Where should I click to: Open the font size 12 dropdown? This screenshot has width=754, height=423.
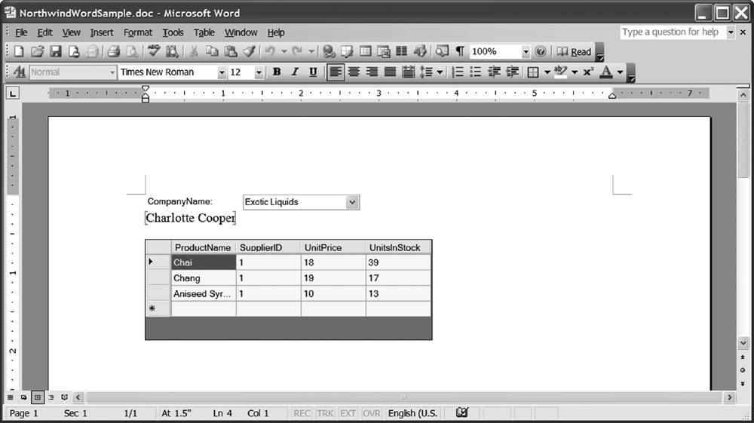[x=259, y=72]
